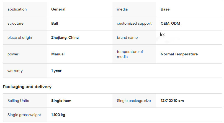
Task: Select the "1 year" warranty value
Action: coord(56,71)
